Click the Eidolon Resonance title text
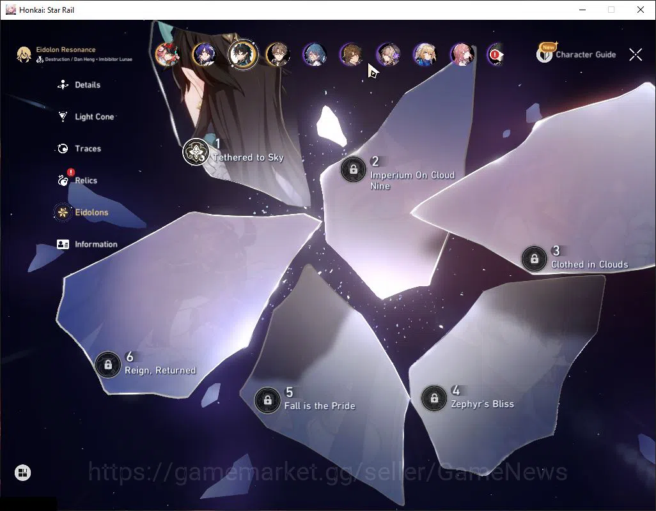Screen dimensions: 656x511 tap(66, 49)
